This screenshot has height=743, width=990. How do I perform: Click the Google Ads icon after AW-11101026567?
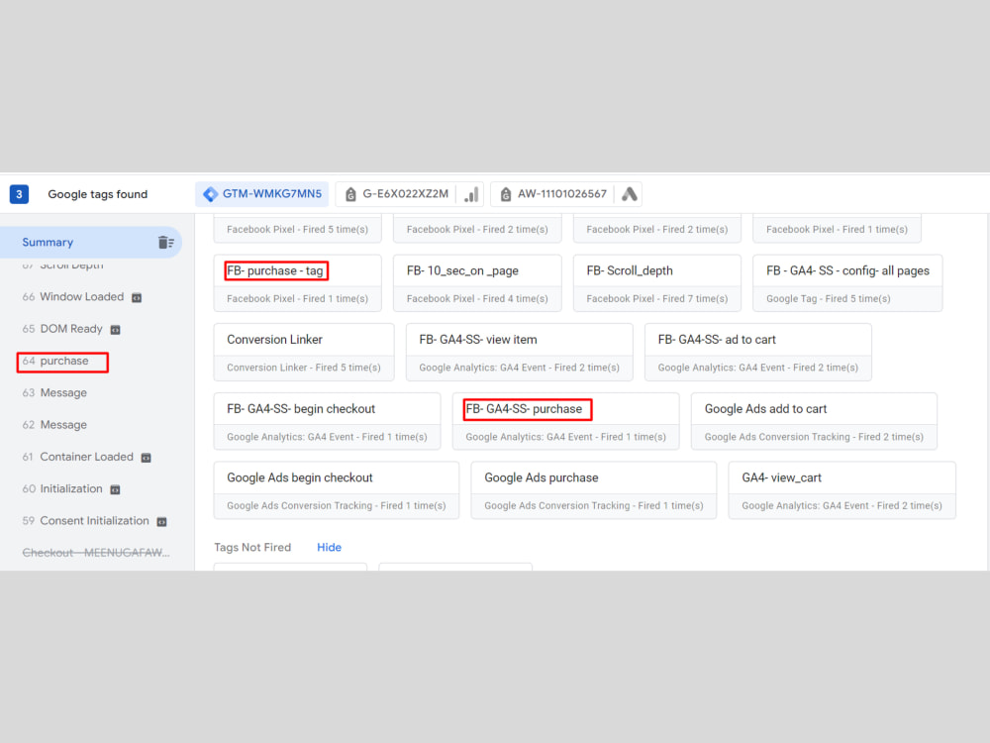(629, 194)
